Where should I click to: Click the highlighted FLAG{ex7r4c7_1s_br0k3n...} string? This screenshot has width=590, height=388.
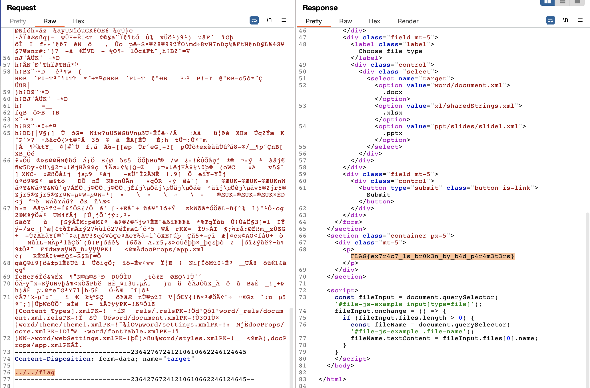(x=432, y=256)
